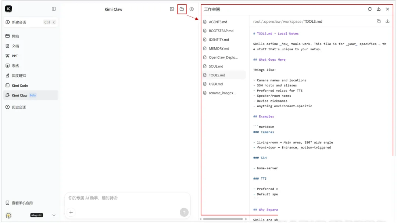The height and width of the screenshot is (223, 397).
Task: Open rename_images... file
Action: coord(224,93)
